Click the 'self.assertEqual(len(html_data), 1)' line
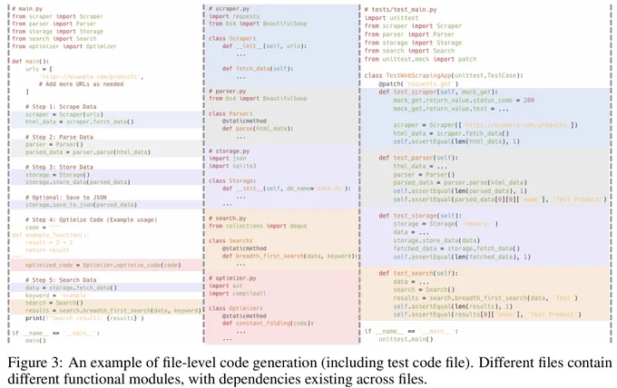The width and height of the screenshot is (617, 388). coord(456,141)
